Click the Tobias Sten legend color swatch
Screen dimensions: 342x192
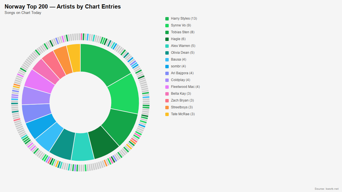pos(167,32)
